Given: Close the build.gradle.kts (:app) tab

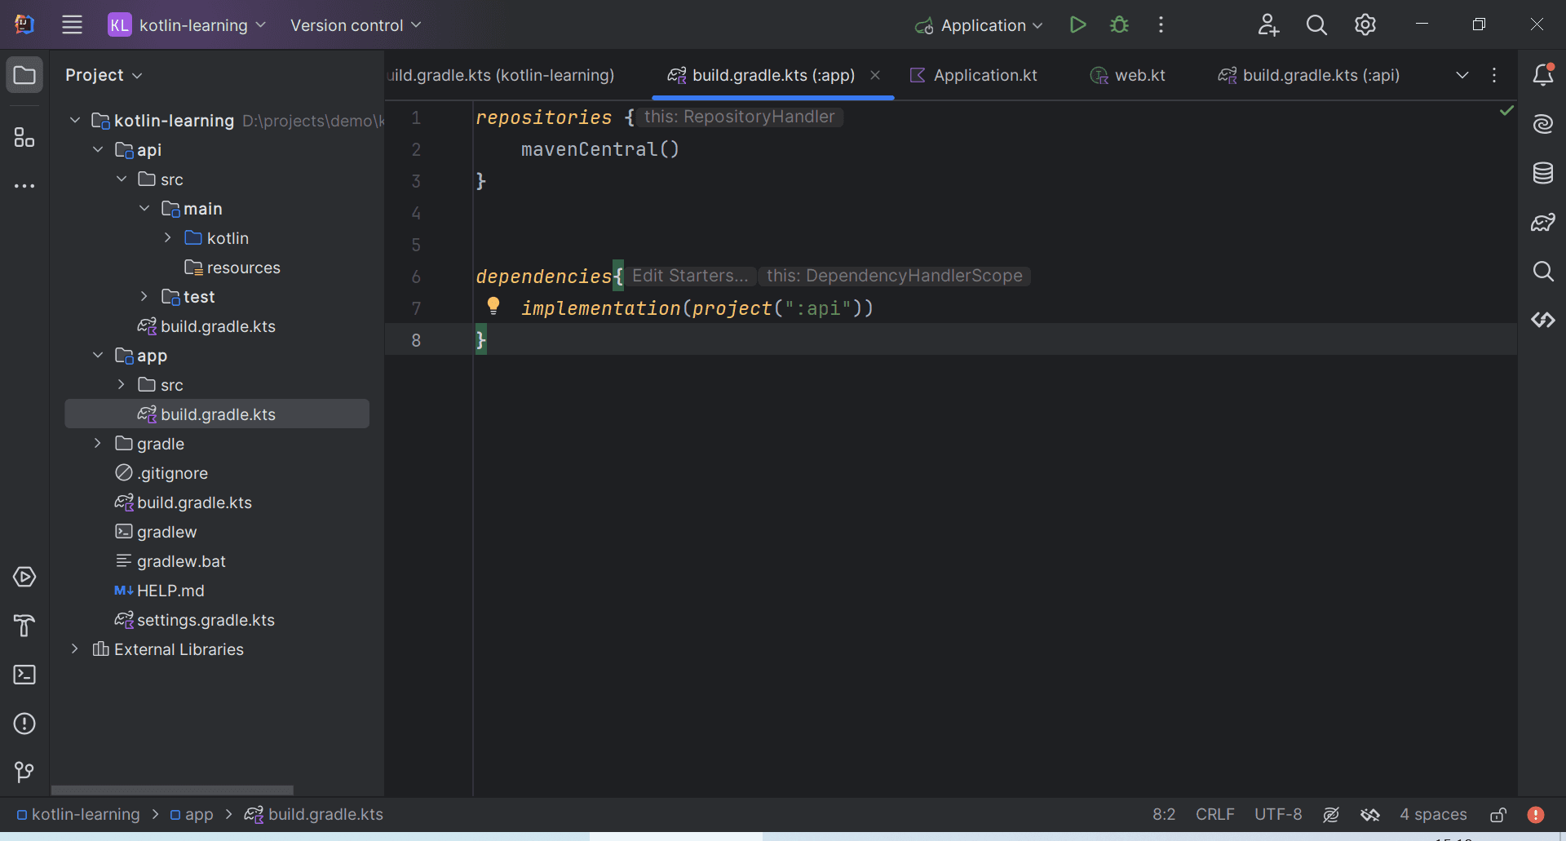Looking at the screenshot, I should (x=875, y=75).
